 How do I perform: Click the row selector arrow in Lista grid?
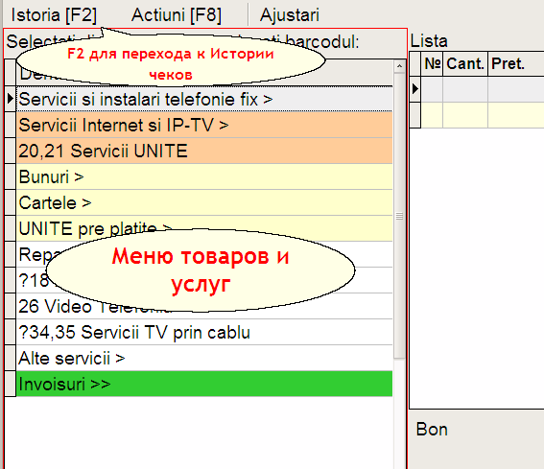[x=415, y=89]
